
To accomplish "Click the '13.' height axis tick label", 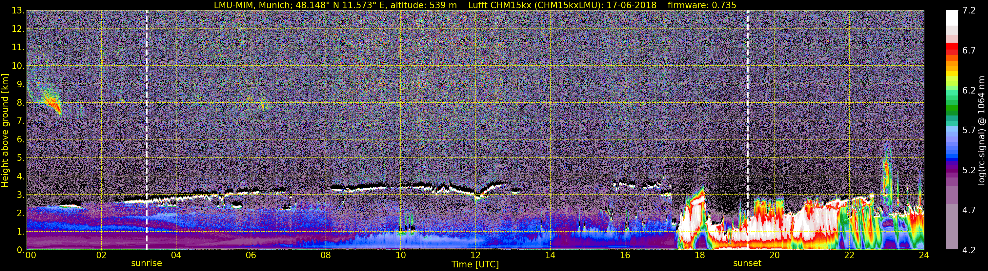I will point(18,10).
